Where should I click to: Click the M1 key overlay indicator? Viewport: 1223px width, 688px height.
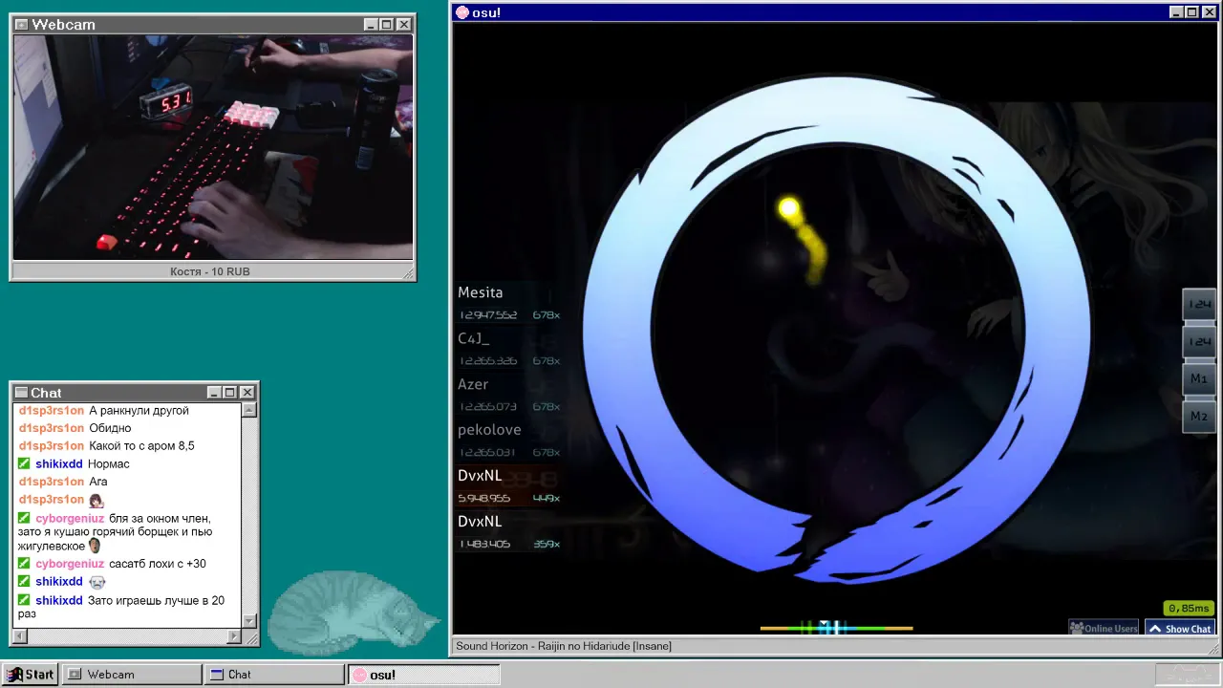(1198, 378)
